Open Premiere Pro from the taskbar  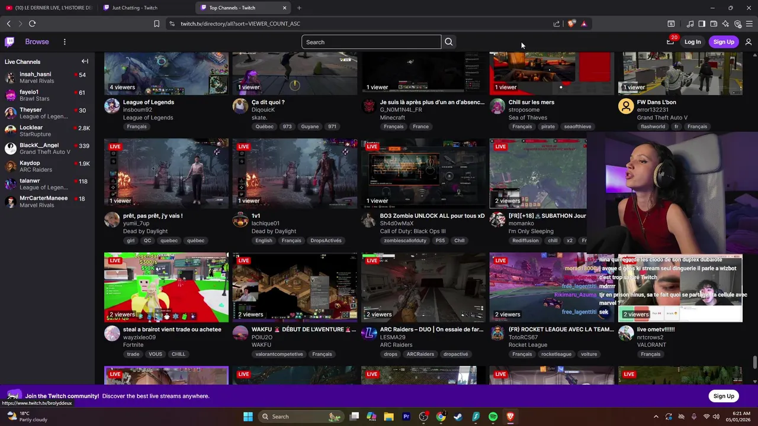click(x=406, y=417)
